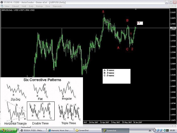Open the Nástroje menu
177x133 pixels.
pos(39,6)
